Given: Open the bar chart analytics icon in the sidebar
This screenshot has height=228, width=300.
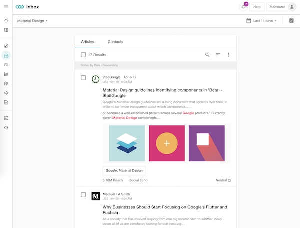Looking at the screenshot, I should 6,74.
